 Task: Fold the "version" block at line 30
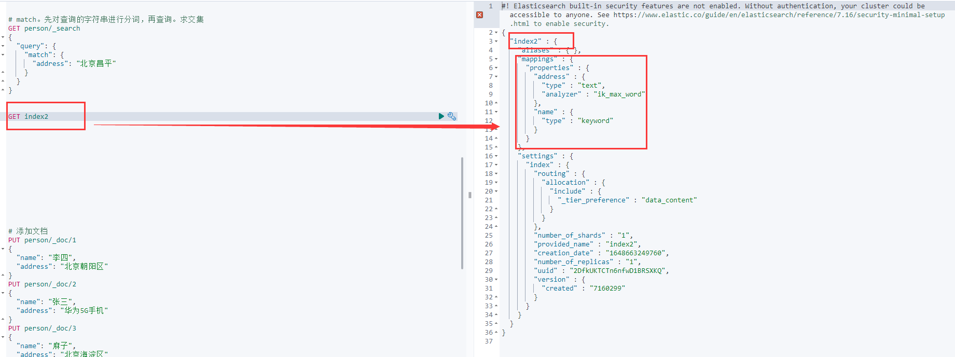[496, 279]
